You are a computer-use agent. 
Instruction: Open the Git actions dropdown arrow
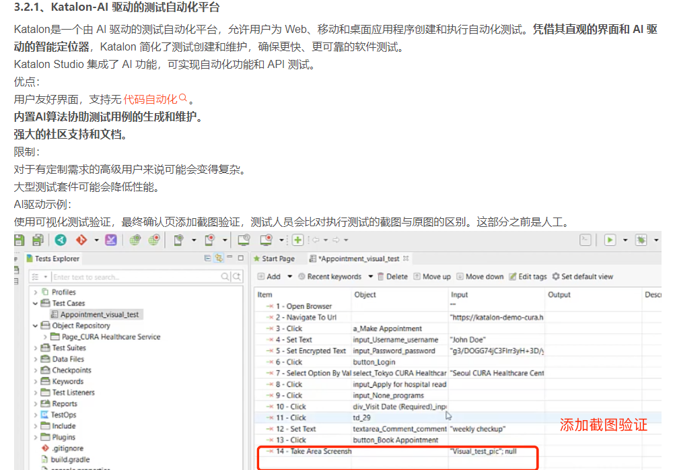[x=96, y=240]
